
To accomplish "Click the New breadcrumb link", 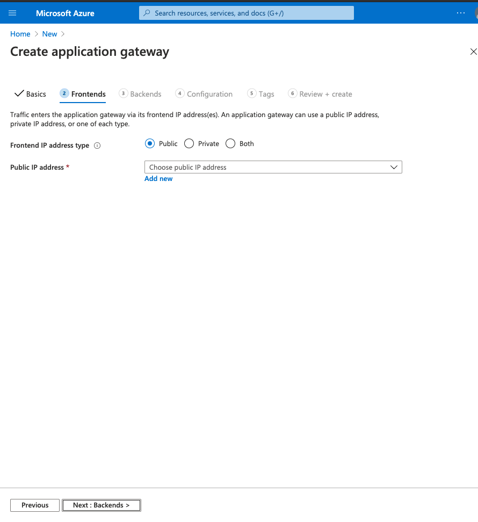I will pyautogui.click(x=49, y=34).
